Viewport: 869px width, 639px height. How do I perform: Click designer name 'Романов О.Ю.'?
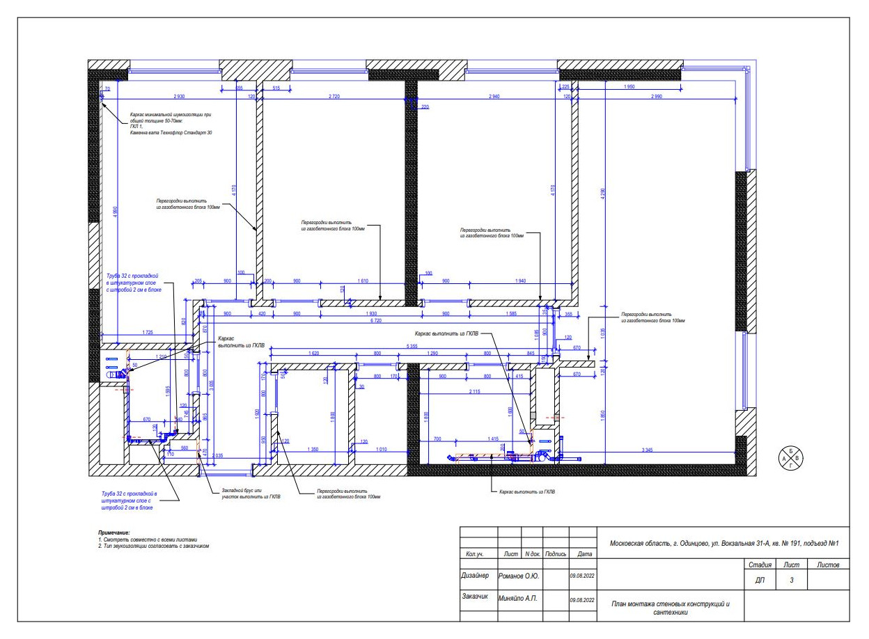[519, 576]
